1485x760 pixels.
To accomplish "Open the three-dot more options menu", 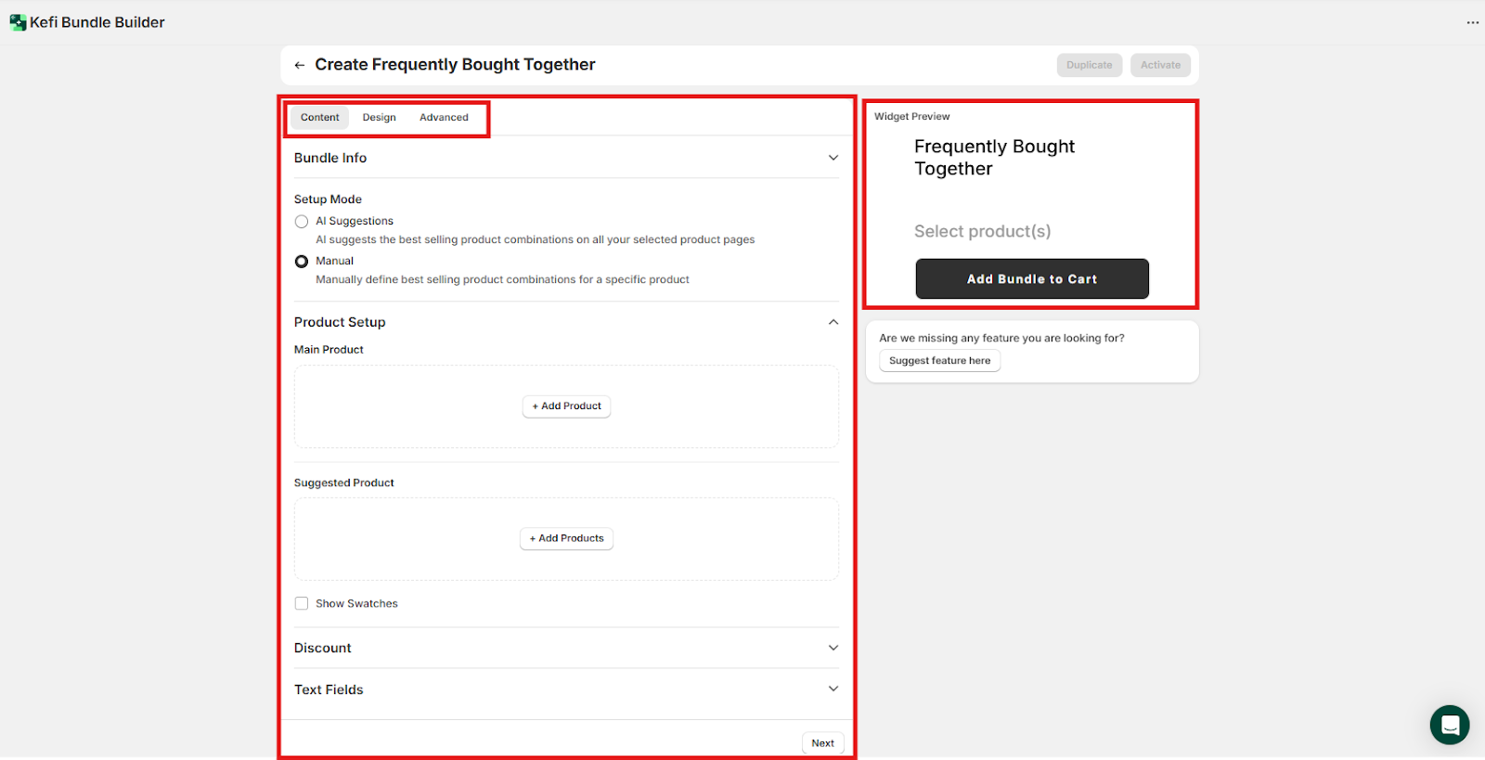I will [1472, 22].
